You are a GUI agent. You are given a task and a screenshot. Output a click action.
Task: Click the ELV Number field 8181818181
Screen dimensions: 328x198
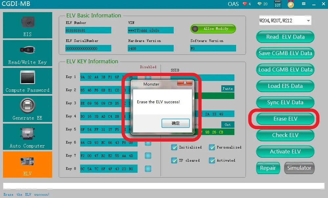(x=88, y=30)
